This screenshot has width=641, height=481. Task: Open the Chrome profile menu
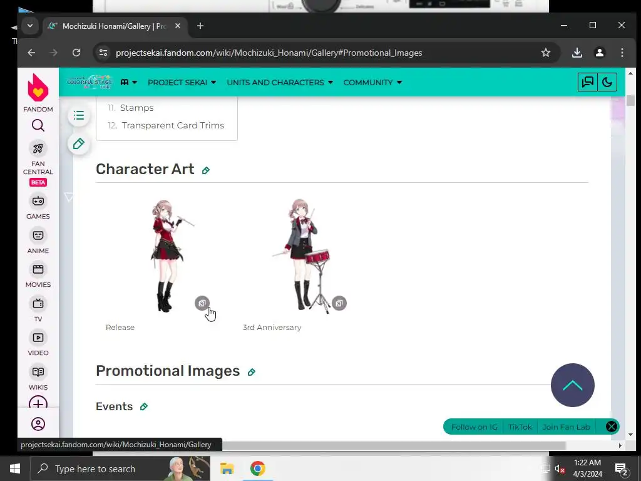600,53
